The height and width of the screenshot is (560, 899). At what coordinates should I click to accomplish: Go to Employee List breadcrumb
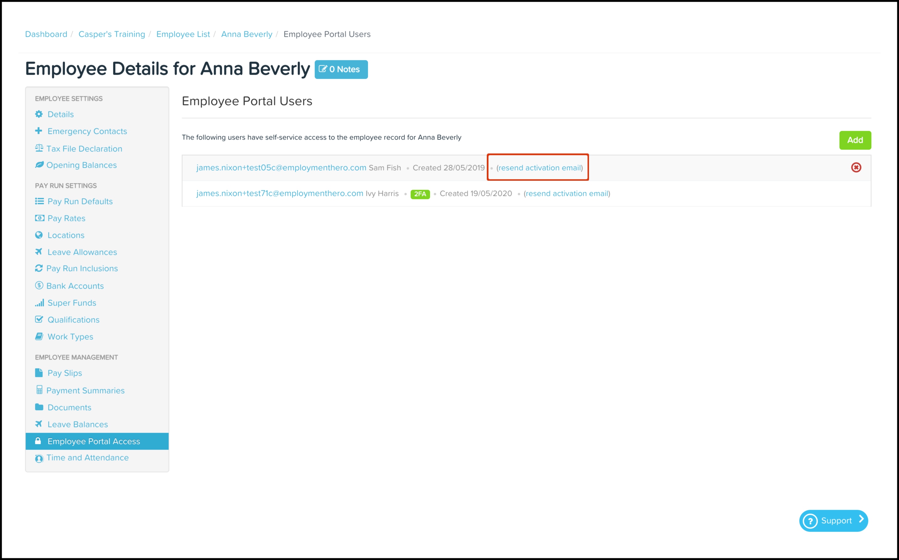point(183,34)
